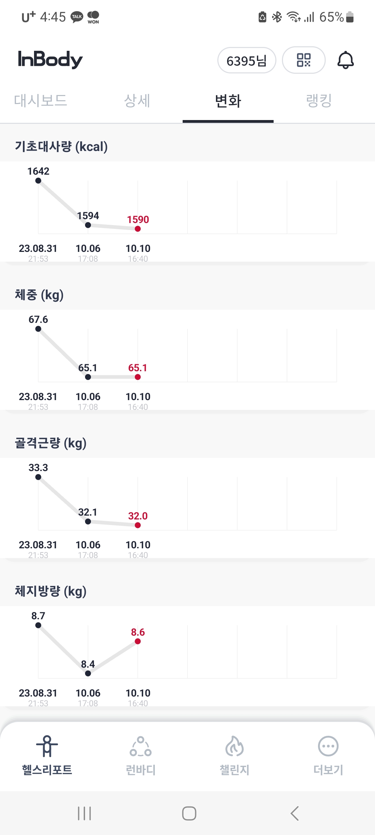Open the 더보기 more icon
375x835 pixels.
tap(328, 746)
